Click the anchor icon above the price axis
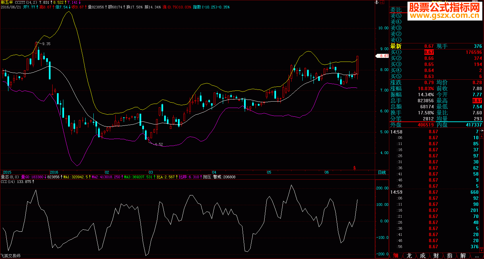 tap(376, 2)
